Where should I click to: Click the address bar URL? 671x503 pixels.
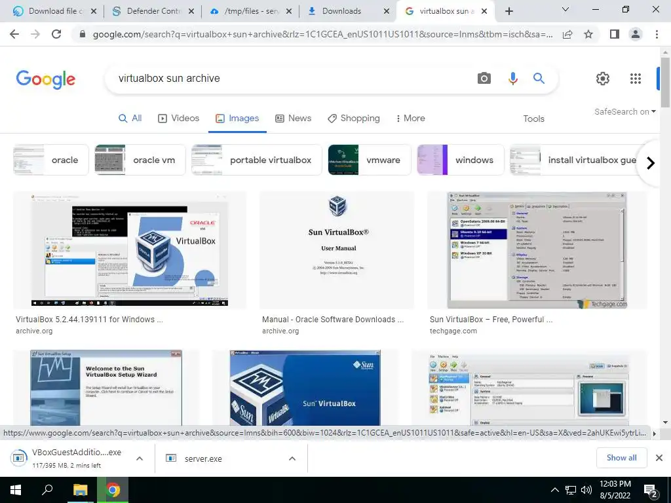322,34
